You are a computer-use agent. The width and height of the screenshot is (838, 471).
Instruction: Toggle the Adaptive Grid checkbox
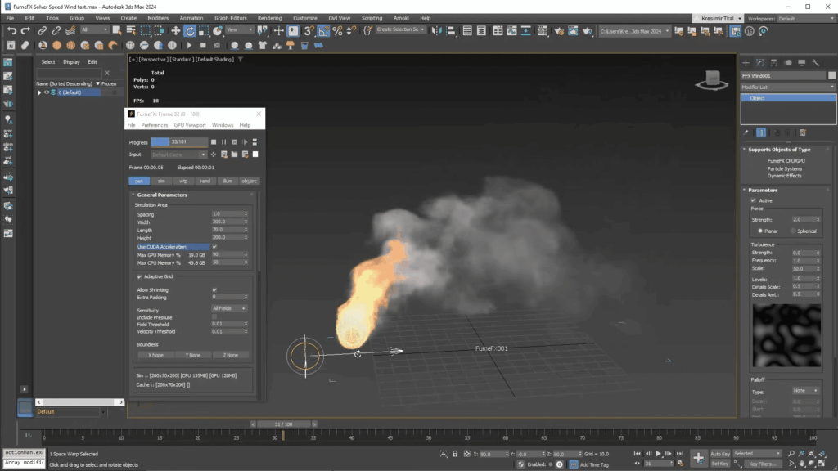coord(139,276)
